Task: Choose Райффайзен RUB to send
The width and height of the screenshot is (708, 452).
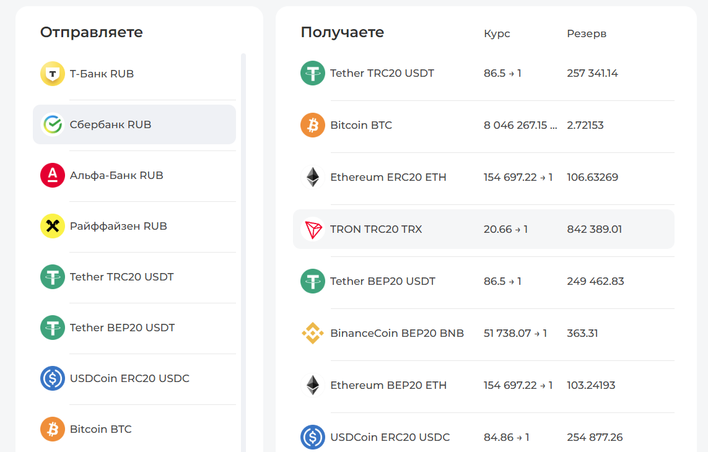Action: pos(134,226)
